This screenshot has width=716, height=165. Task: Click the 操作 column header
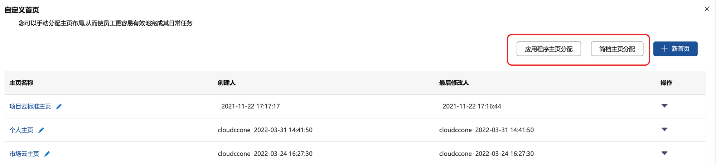click(666, 83)
